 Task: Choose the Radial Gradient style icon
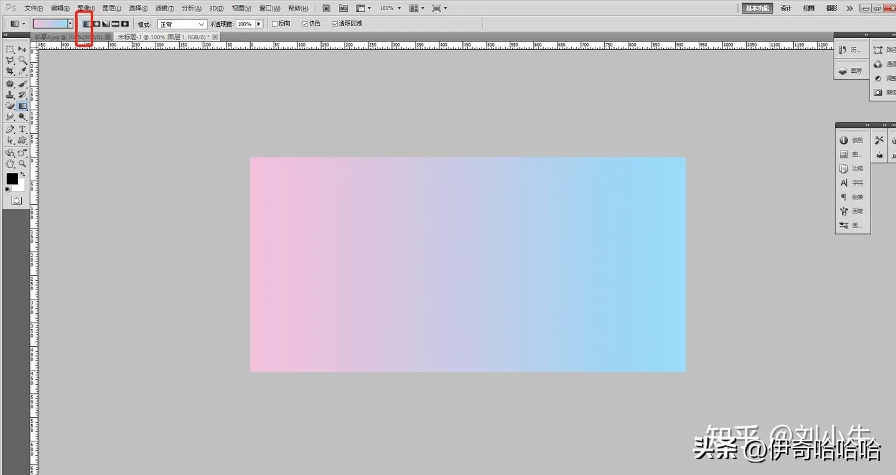(x=96, y=24)
